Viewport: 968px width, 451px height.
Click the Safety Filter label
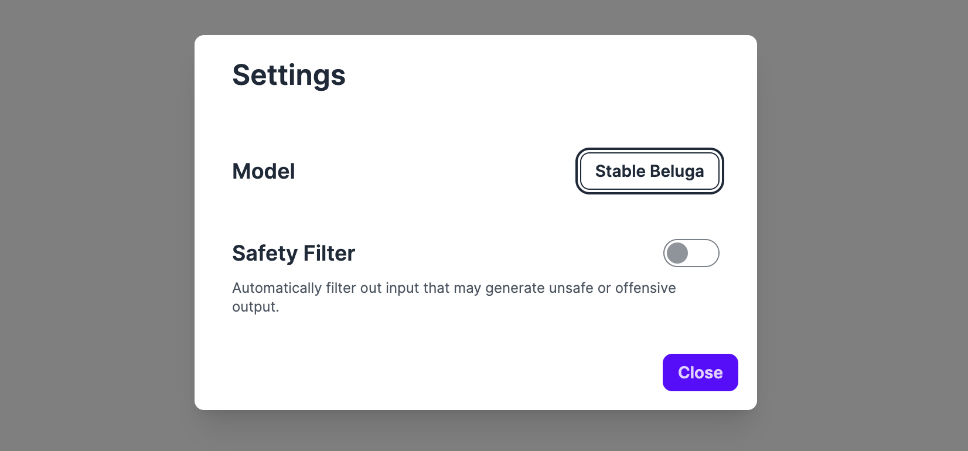point(294,253)
